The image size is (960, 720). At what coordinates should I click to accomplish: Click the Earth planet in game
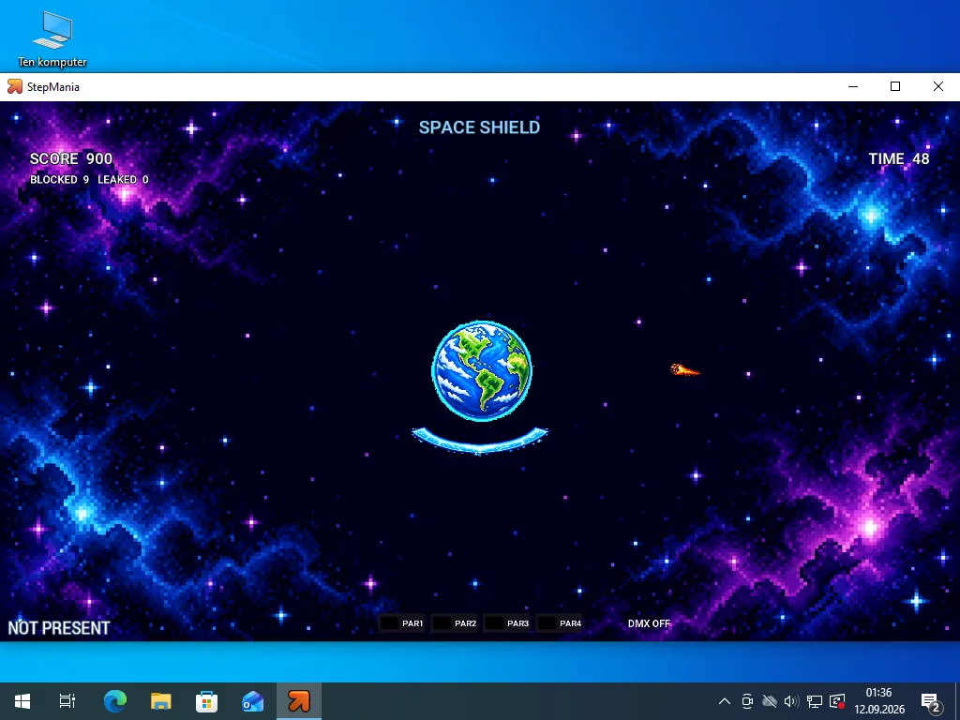pyautogui.click(x=482, y=370)
